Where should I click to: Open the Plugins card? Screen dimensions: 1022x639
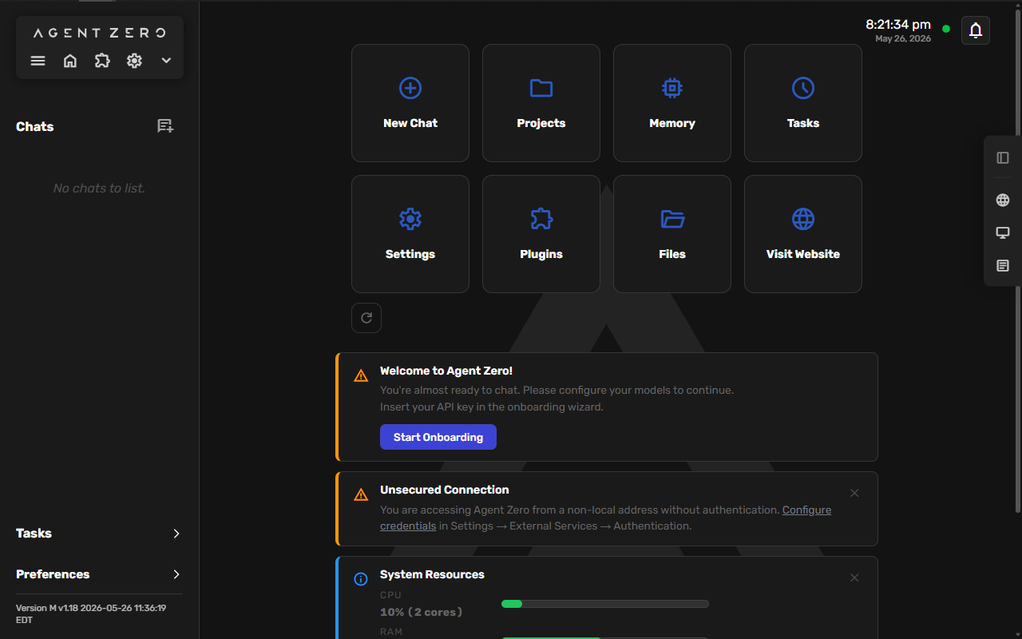pos(541,234)
